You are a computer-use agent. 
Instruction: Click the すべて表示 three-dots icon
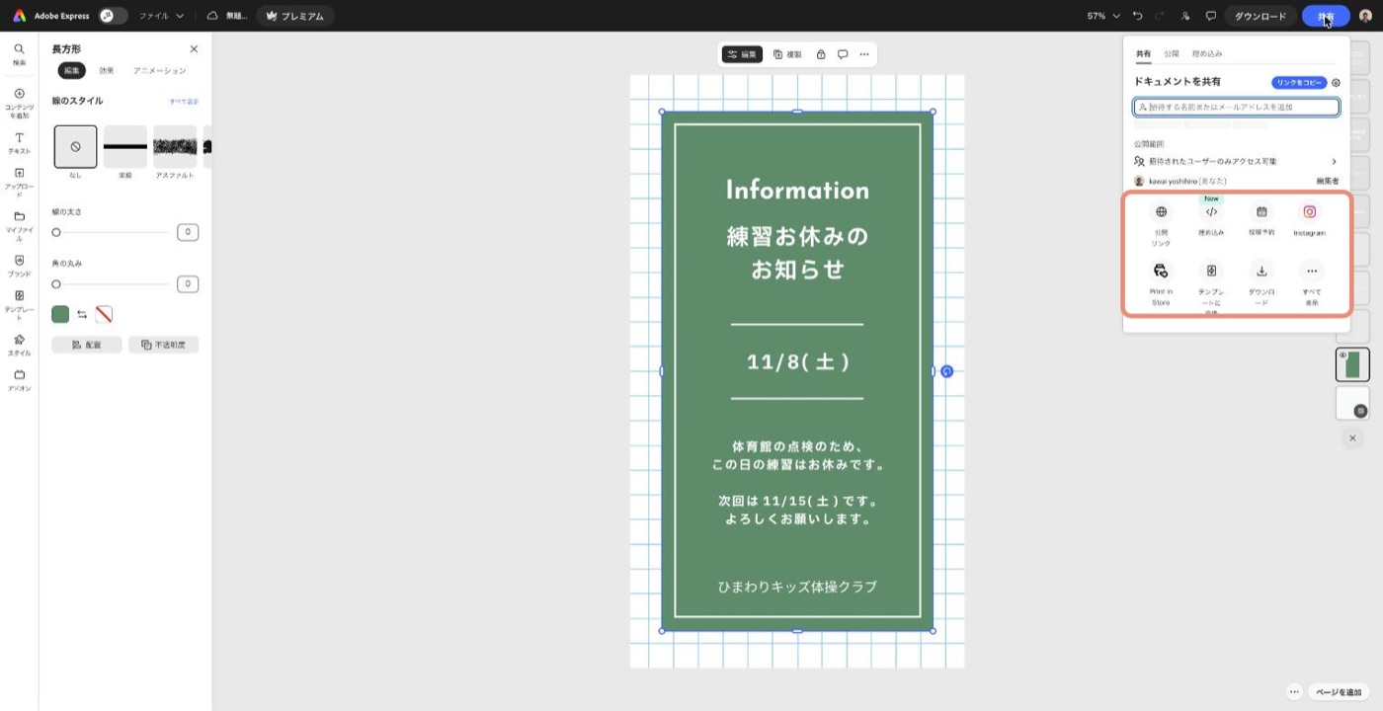pos(1312,271)
